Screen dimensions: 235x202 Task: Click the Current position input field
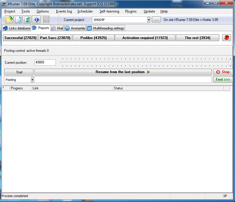45,62
